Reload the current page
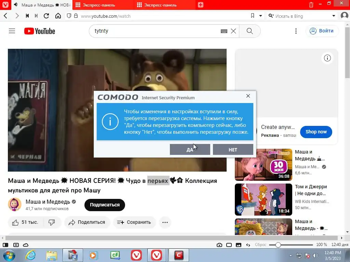 click(x=46, y=16)
